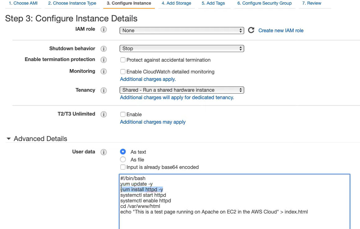Screen dimensions: 360x229
Task: Tick the T2/T3 Unlimited Enable checkbox
Action: coord(123,114)
